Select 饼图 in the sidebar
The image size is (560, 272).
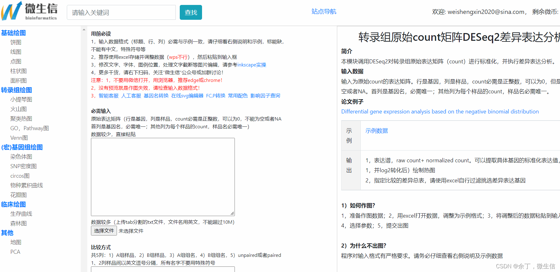[16, 42]
